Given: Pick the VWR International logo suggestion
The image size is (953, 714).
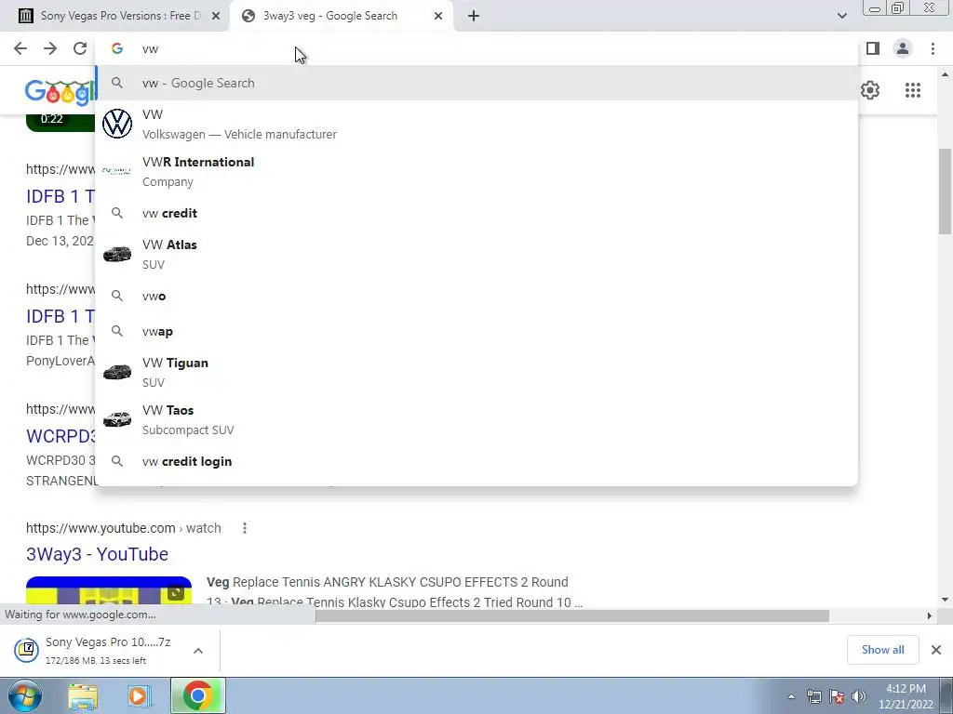Looking at the screenshot, I should 117,171.
